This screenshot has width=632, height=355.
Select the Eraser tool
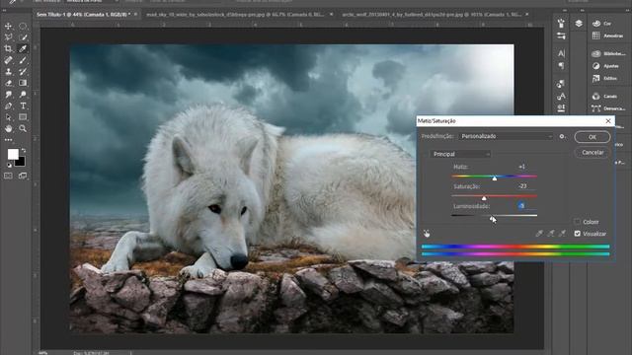[x=8, y=83]
